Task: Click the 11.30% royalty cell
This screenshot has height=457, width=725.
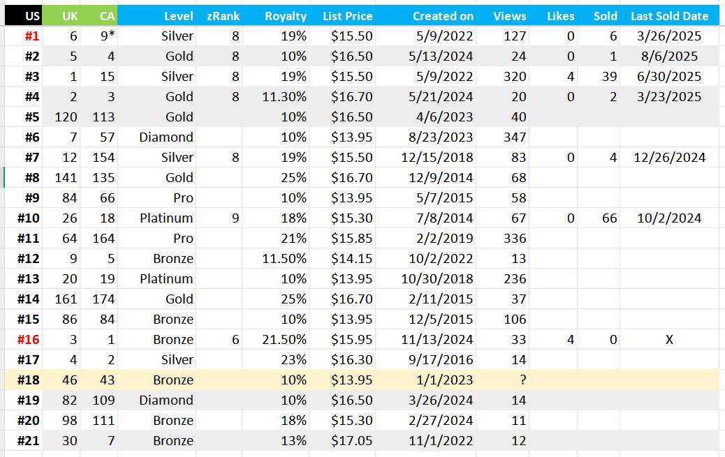Action: click(276, 96)
